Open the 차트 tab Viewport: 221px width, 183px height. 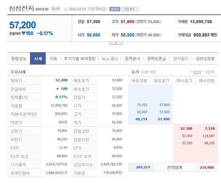pyautogui.click(x=53, y=59)
